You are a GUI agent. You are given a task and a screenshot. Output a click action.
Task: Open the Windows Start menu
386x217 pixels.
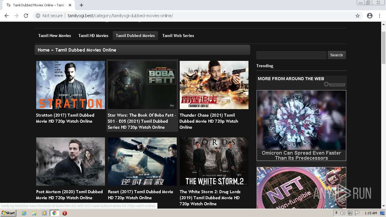coord(8,213)
